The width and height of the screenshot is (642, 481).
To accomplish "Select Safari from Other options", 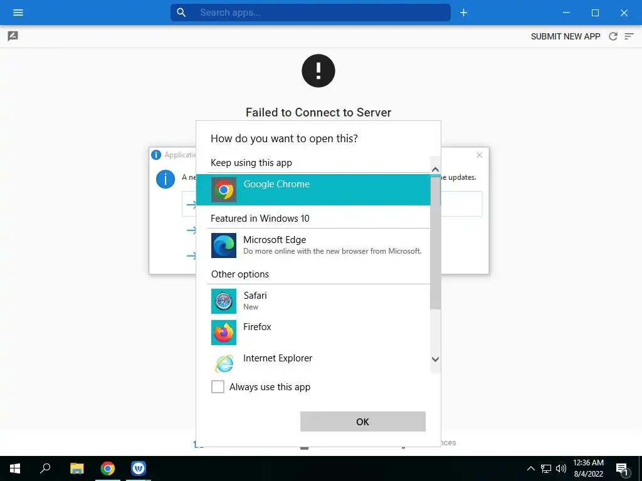I will pos(313,301).
